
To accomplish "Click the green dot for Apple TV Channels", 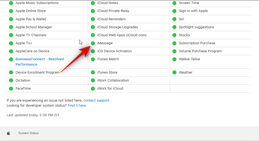I will pyautogui.click(x=11, y=35).
